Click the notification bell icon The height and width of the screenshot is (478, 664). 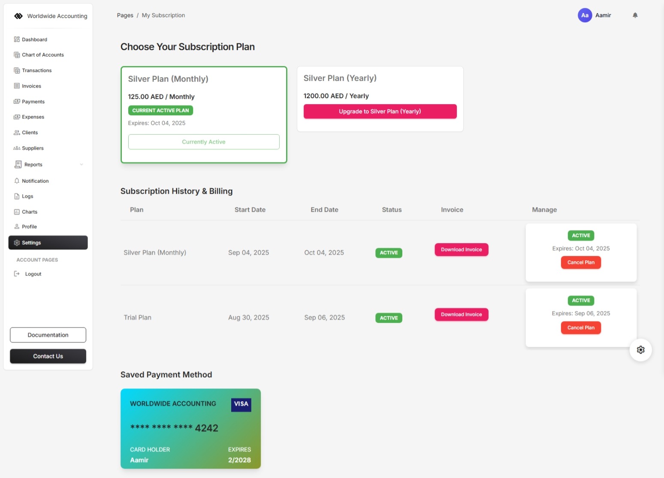point(635,15)
